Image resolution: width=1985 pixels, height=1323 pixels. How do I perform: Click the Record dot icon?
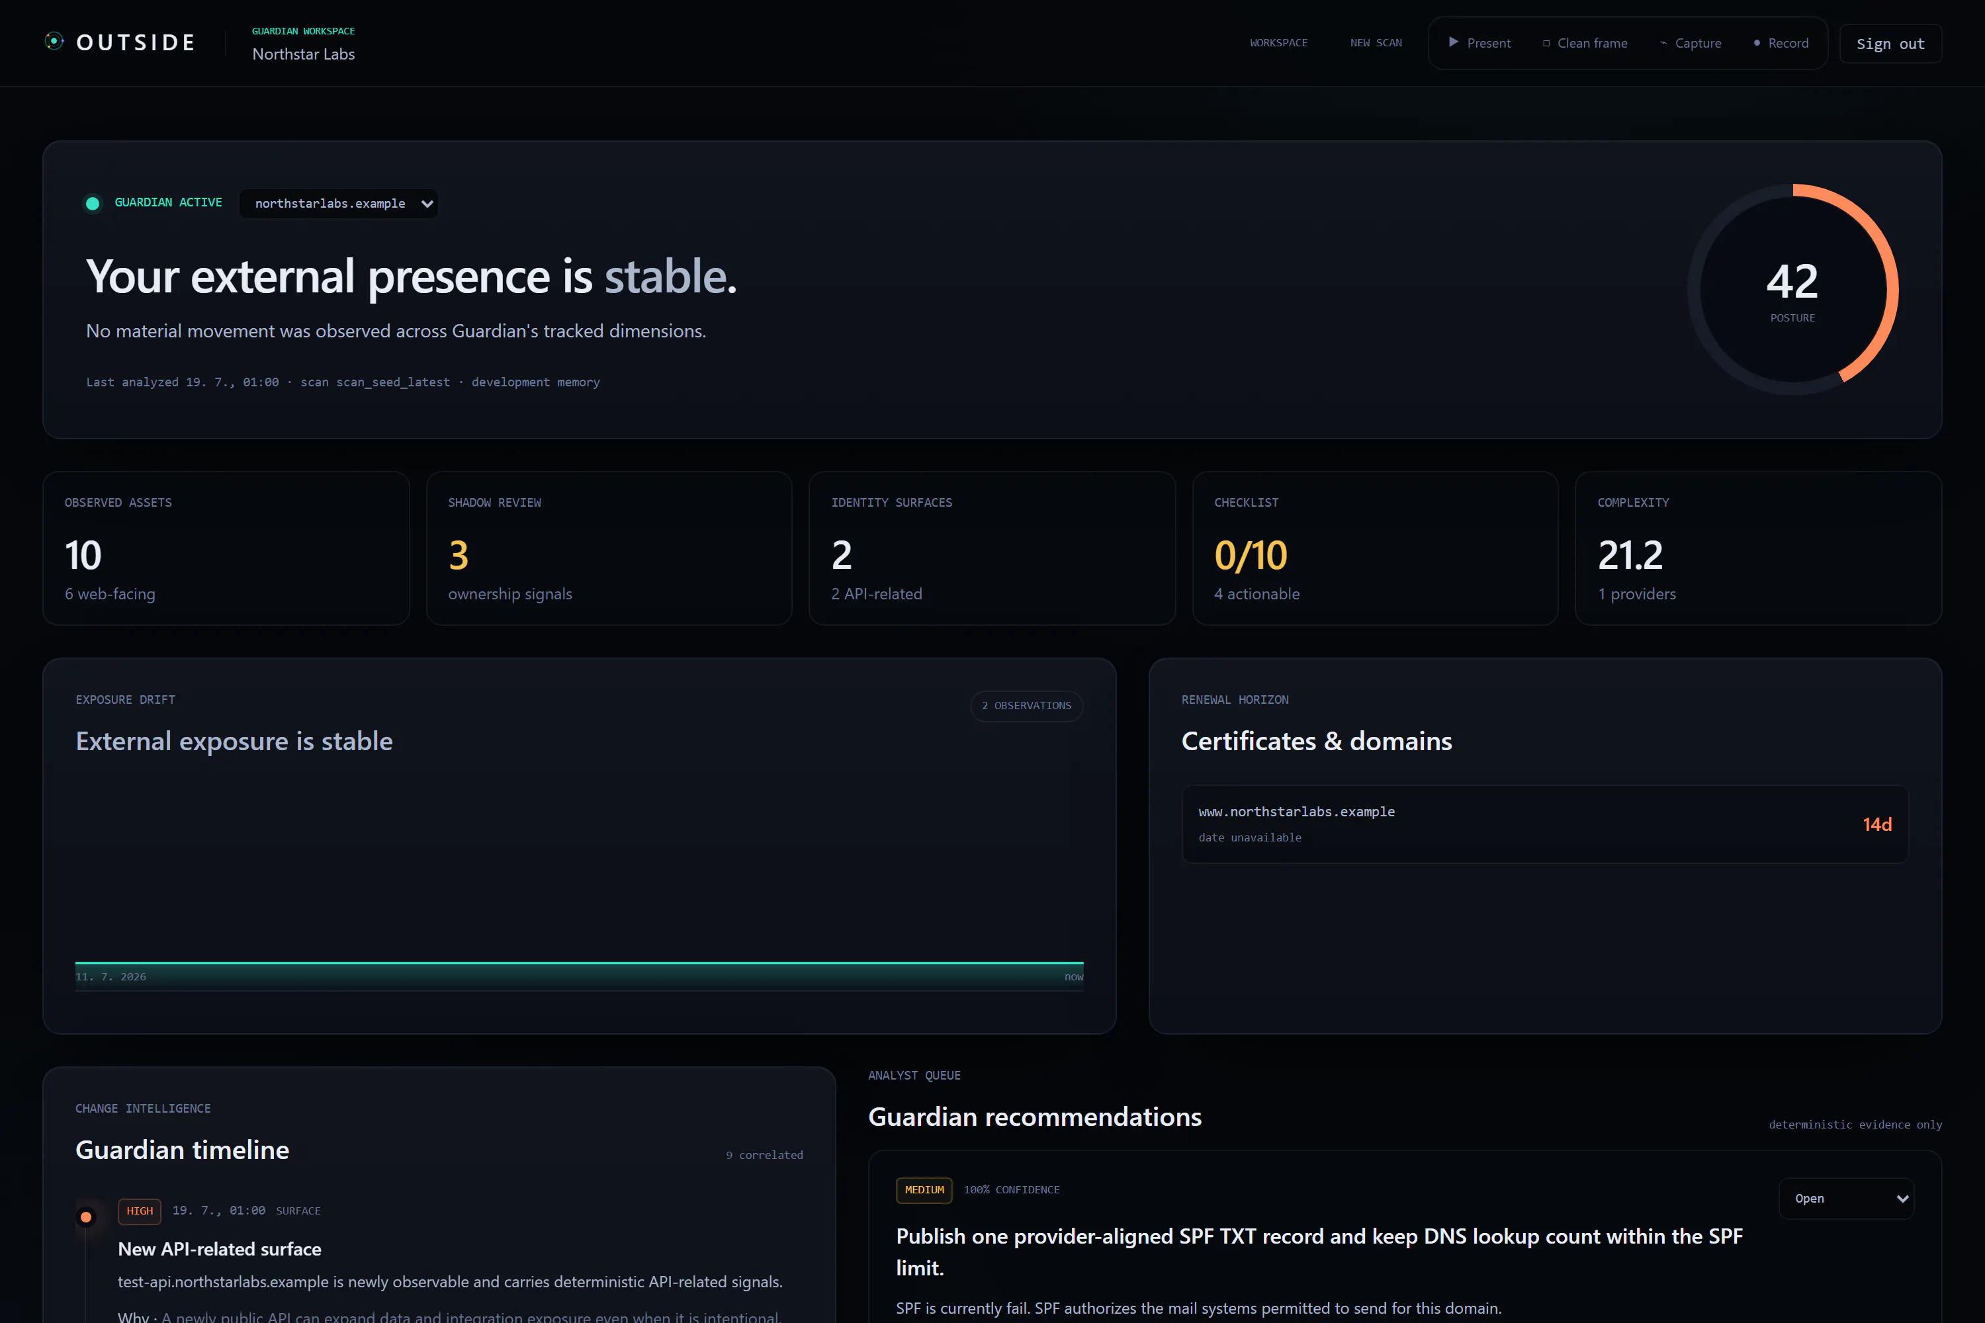pyautogui.click(x=1757, y=43)
